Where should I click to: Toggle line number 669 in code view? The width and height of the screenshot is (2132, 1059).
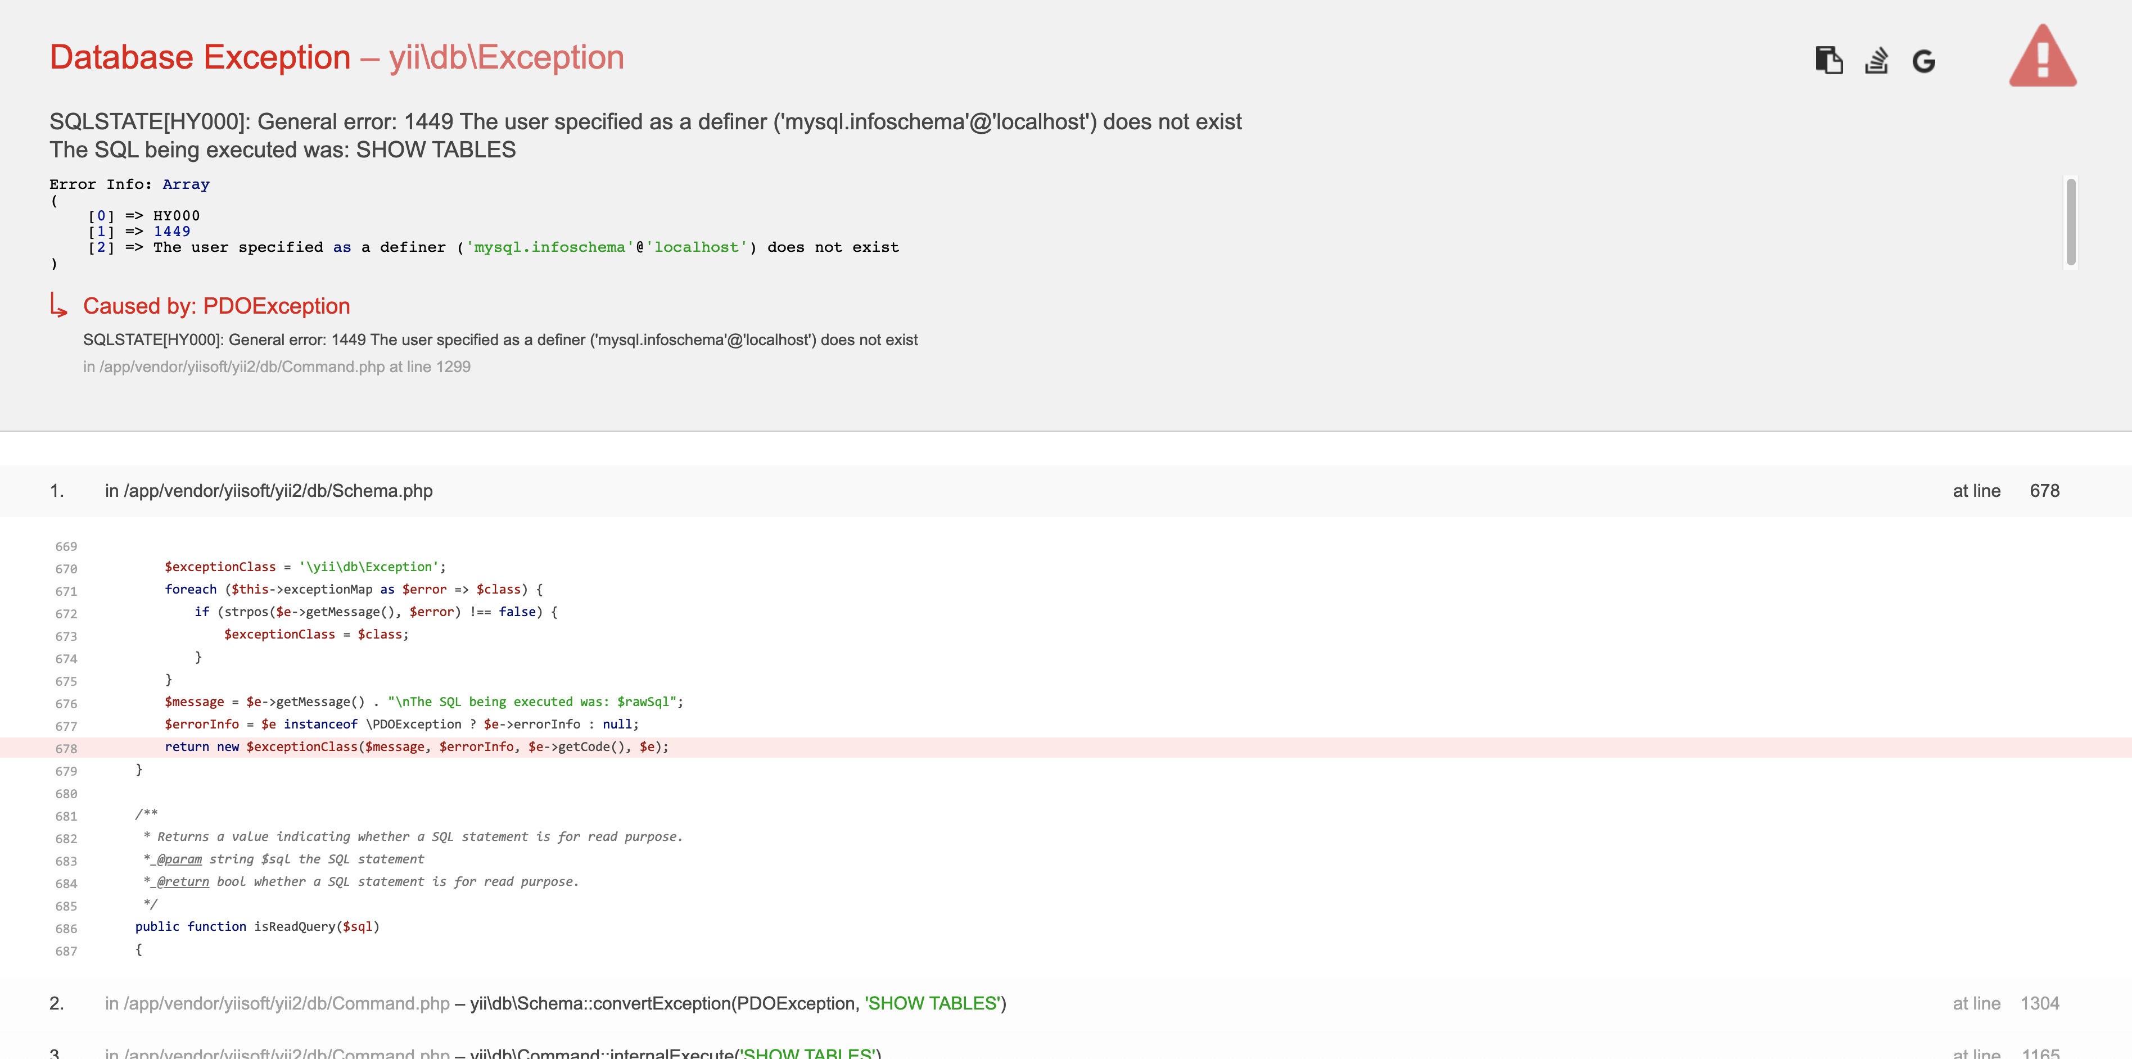[x=66, y=546]
